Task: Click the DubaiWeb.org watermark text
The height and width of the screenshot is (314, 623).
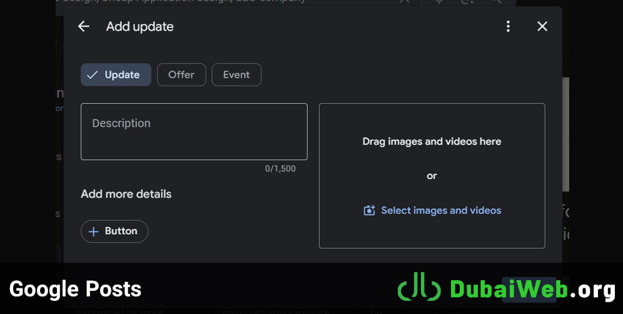Action: pyautogui.click(x=533, y=290)
